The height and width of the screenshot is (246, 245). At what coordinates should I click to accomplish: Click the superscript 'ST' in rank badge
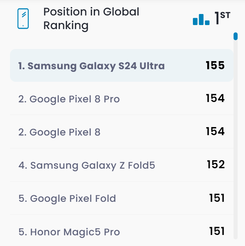click(x=225, y=14)
